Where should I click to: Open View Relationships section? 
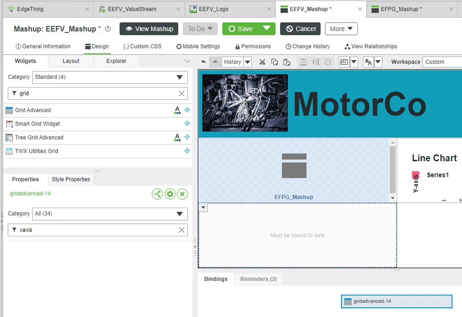pos(371,46)
